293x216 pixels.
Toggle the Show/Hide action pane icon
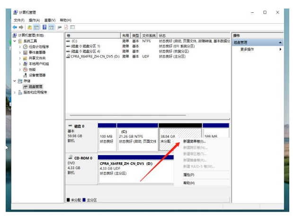[x=51, y=27]
